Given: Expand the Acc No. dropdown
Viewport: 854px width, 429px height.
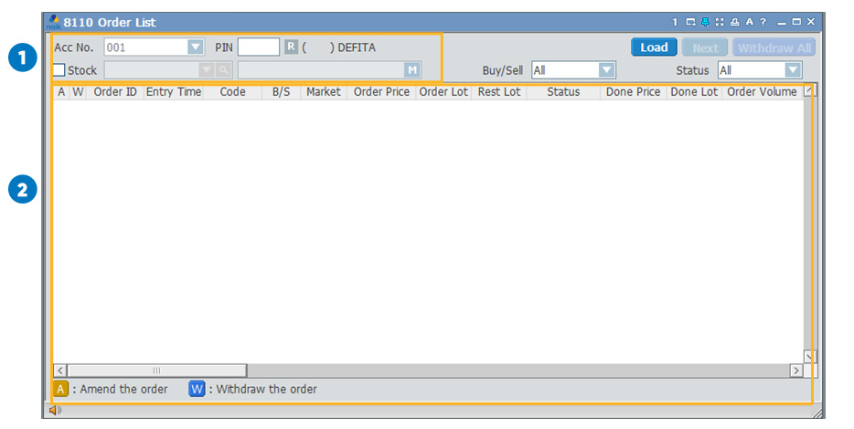Looking at the screenshot, I should point(195,47).
